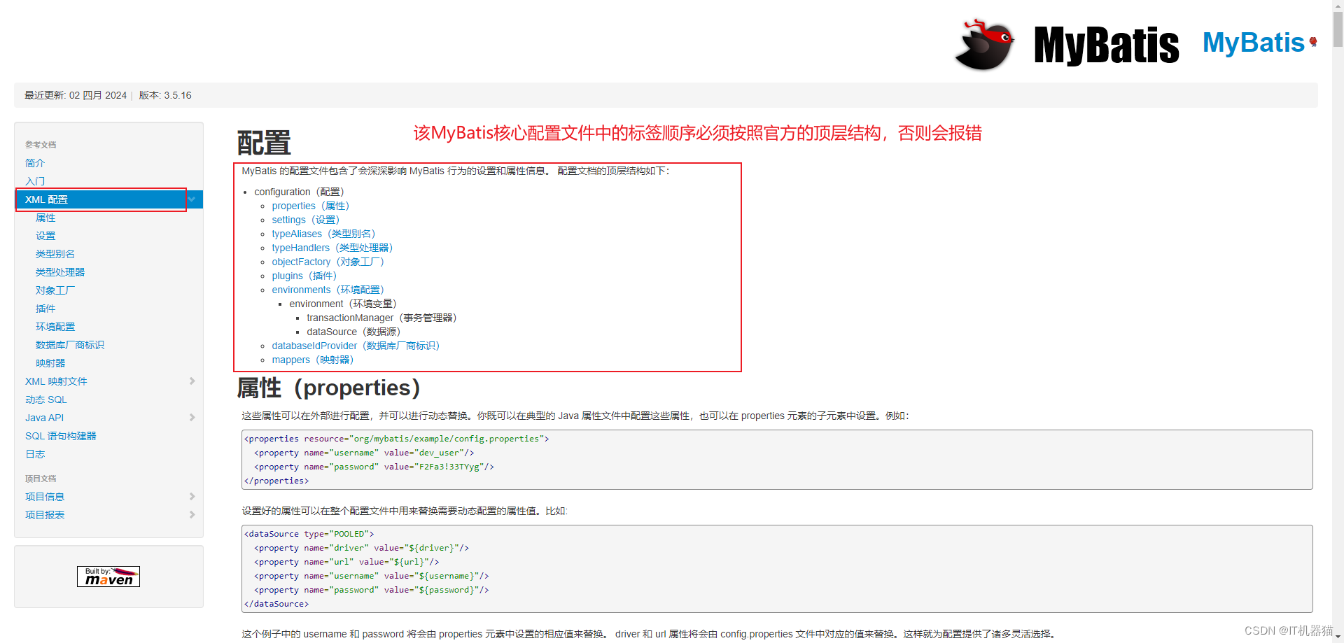The height and width of the screenshot is (643, 1344).
Task: Open 对象工厂 in the sidebar
Action: pos(55,290)
